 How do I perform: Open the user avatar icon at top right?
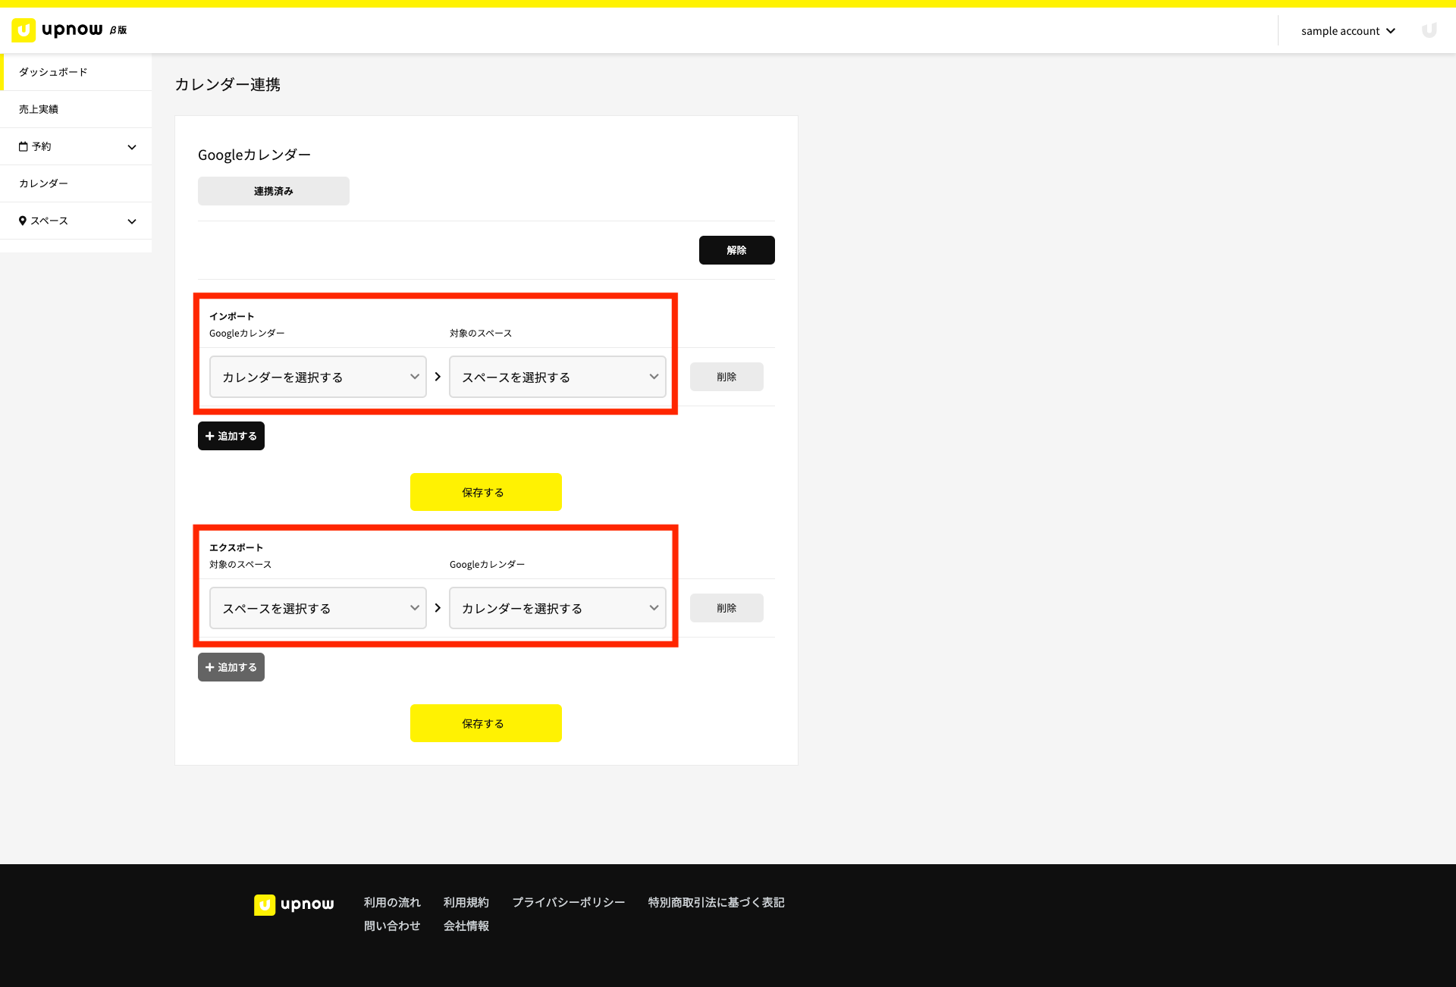[1429, 30]
